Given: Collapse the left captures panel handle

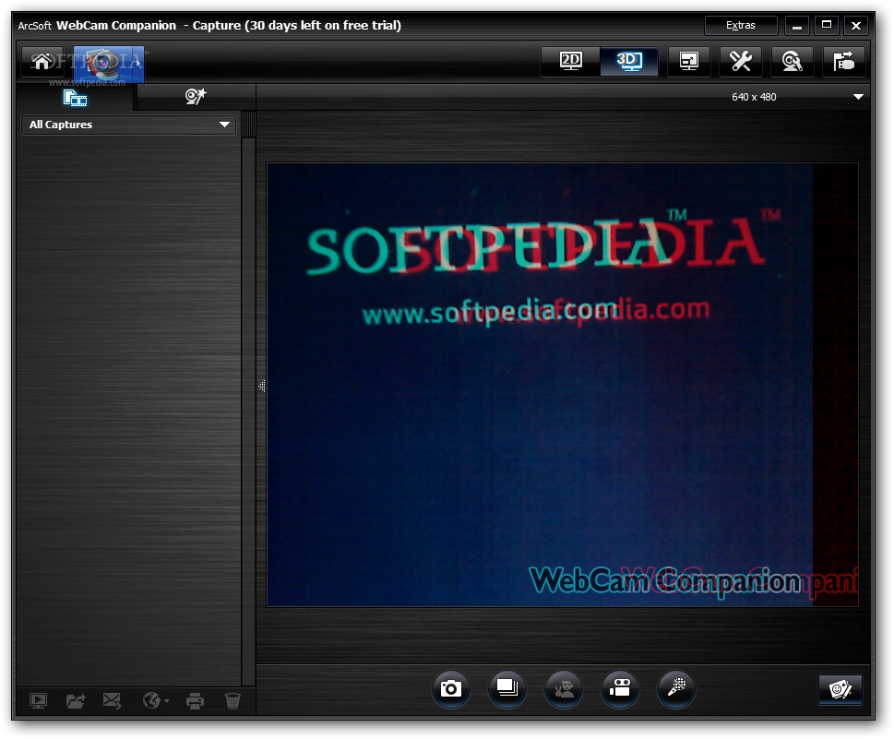Looking at the screenshot, I should point(262,386).
